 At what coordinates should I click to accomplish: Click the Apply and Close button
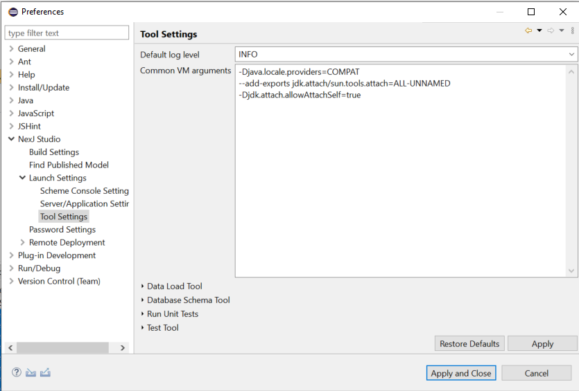coord(461,373)
